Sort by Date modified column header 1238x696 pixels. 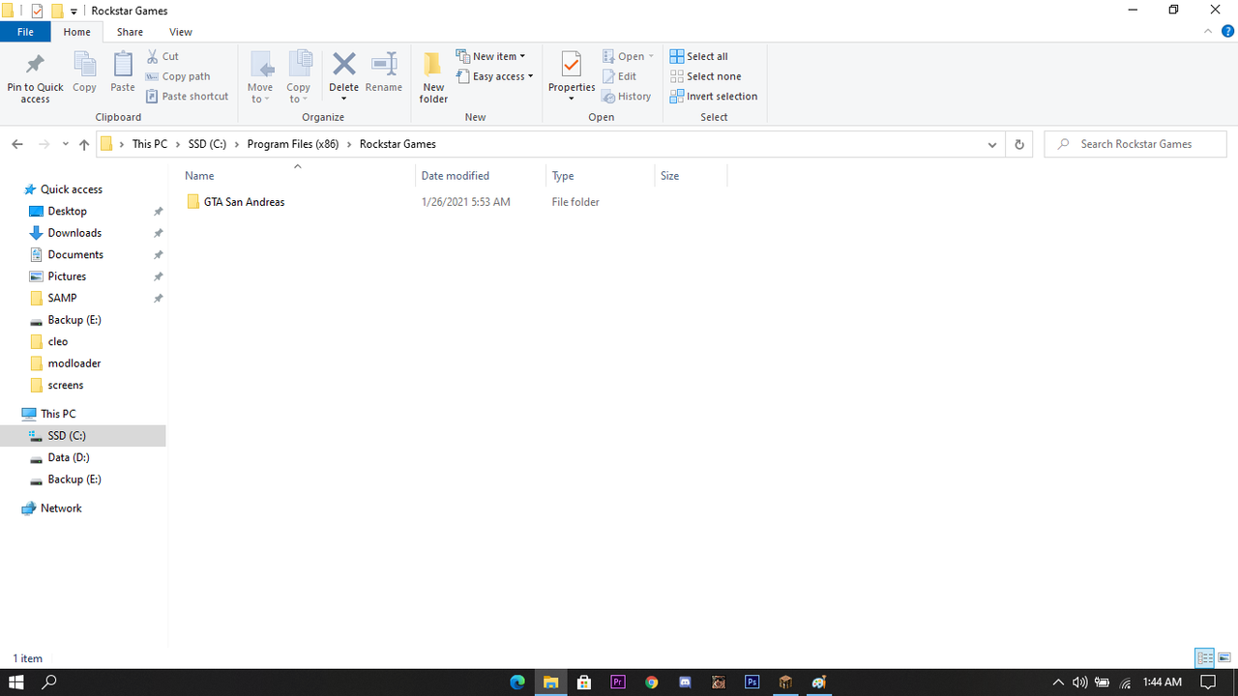[x=481, y=176]
